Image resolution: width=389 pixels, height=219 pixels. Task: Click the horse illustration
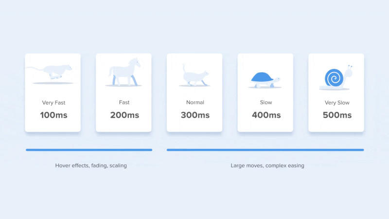pyautogui.click(x=124, y=72)
